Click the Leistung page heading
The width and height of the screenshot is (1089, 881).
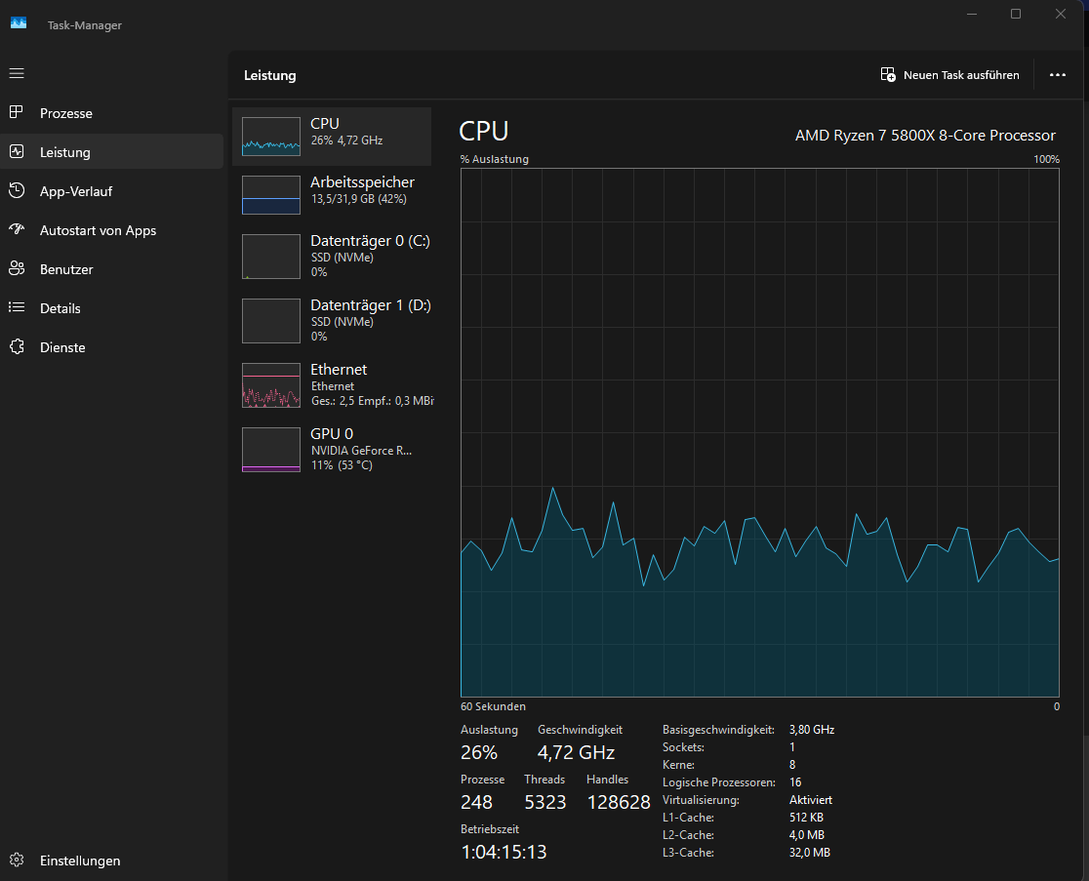click(270, 75)
